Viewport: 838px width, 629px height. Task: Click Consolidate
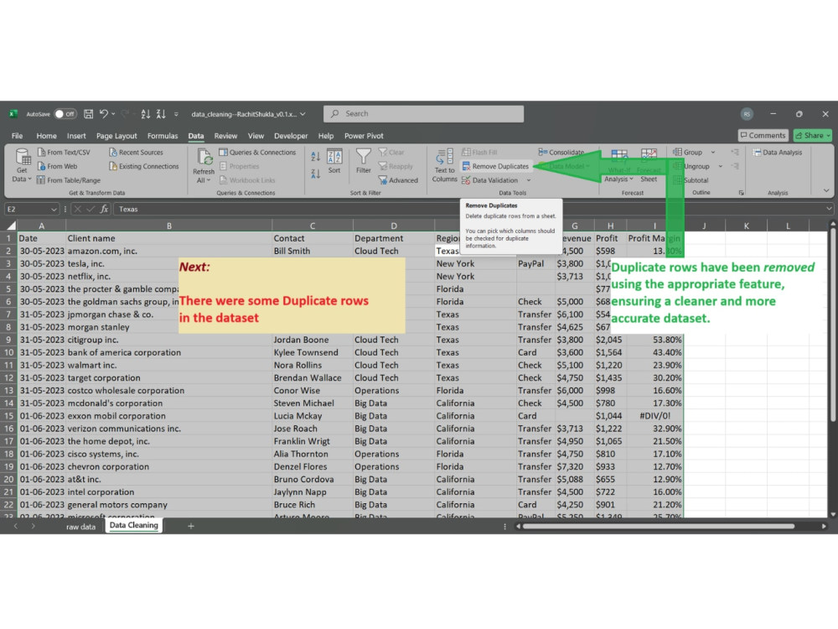coord(561,153)
